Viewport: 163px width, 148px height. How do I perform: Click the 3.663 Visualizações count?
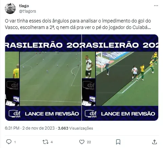(75, 128)
